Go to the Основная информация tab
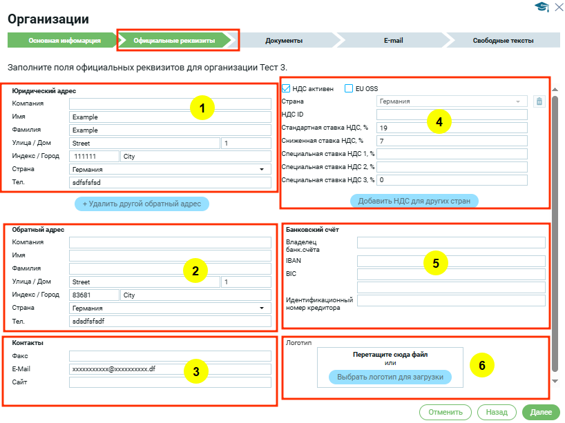565x423 pixels. (64, 41)
